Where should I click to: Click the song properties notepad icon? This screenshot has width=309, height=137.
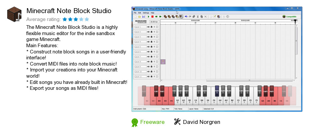coord(215,17)
